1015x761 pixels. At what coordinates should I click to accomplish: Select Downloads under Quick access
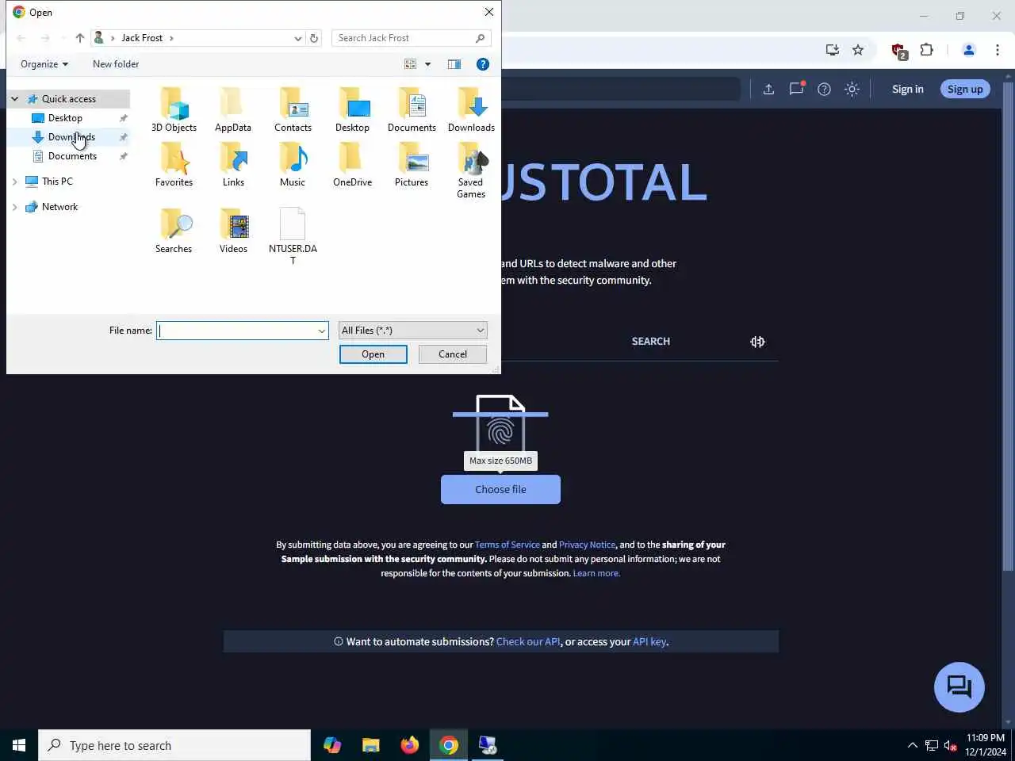71,137
